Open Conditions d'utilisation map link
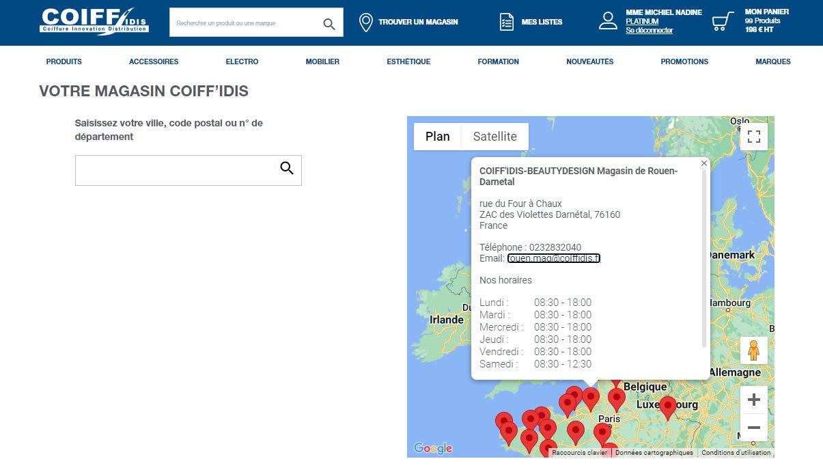 pos(736,453)
